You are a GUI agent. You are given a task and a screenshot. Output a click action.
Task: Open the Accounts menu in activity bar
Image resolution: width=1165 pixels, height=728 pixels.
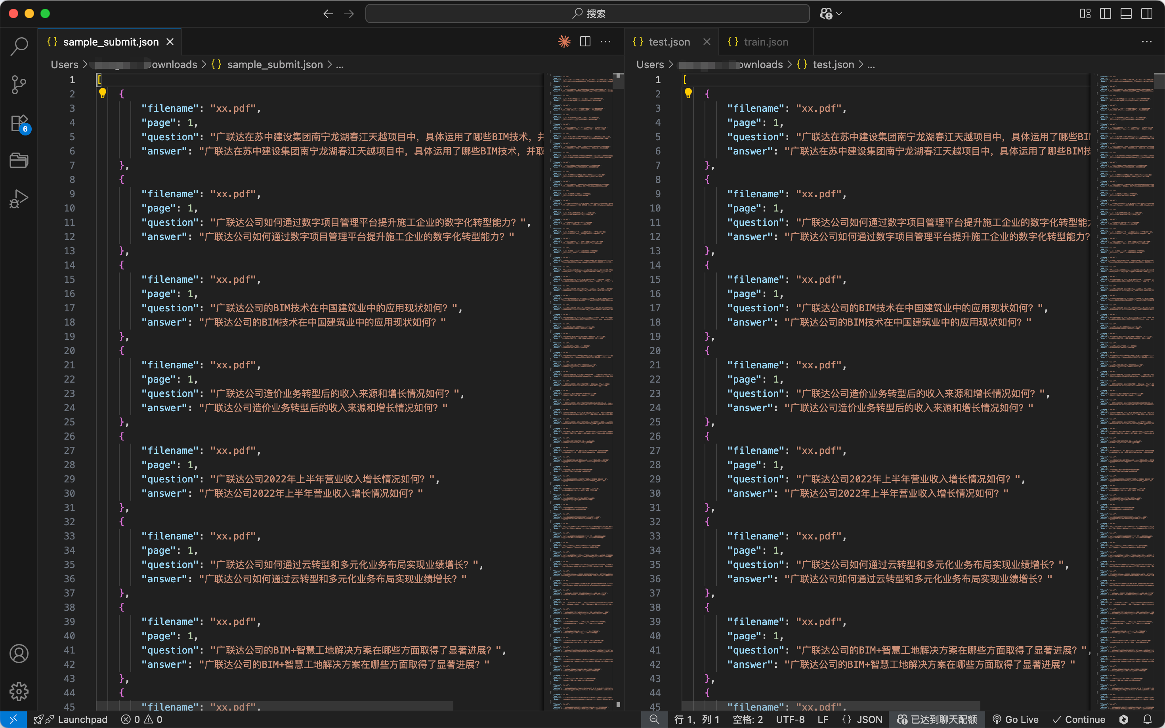(19, 654)
